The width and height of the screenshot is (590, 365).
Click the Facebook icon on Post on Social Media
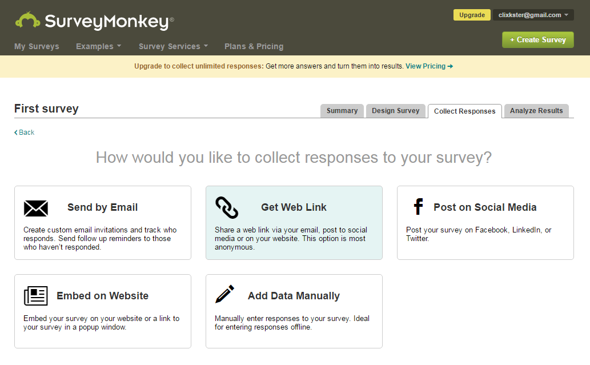[x=419, y=207]
